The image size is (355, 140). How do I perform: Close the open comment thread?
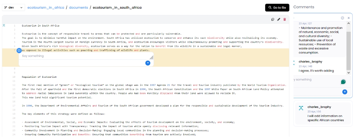click(348, 18)
